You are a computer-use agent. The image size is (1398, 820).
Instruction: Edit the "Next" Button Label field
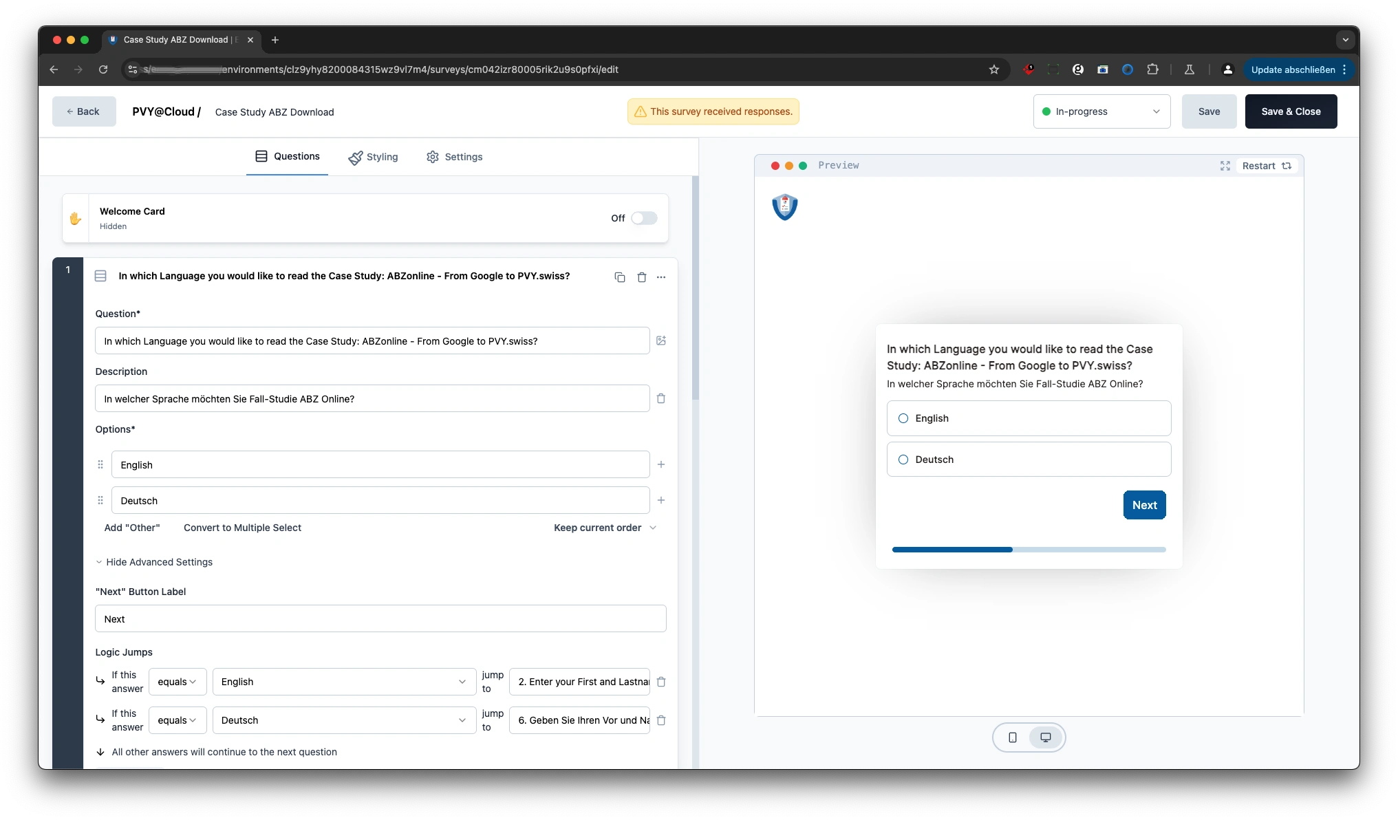[x=380, y=618]
